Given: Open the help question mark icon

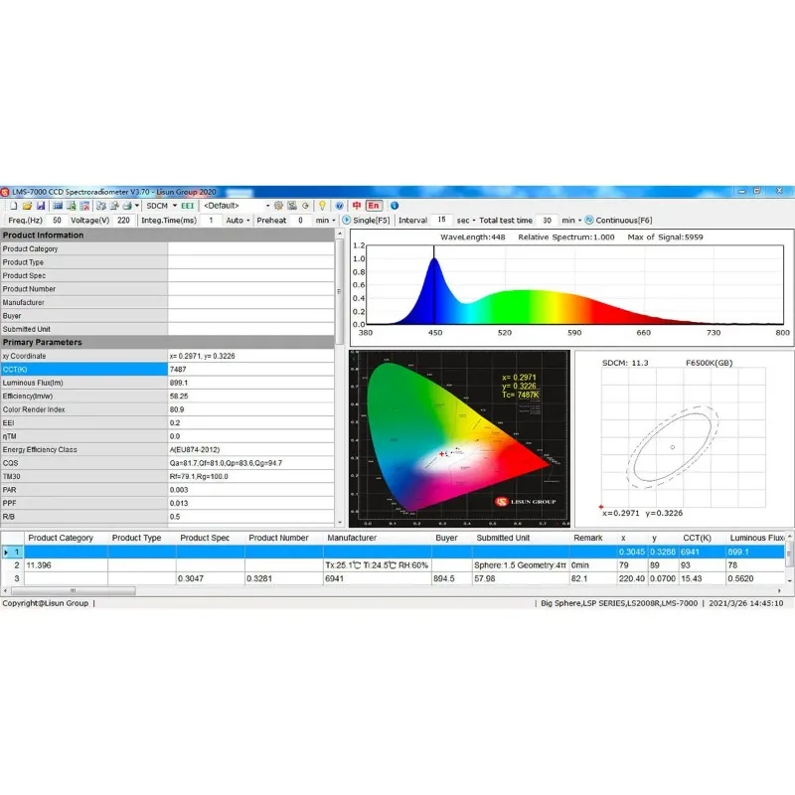Looking at the screenshot, I should pyautogui.click(x=339, y=206).
